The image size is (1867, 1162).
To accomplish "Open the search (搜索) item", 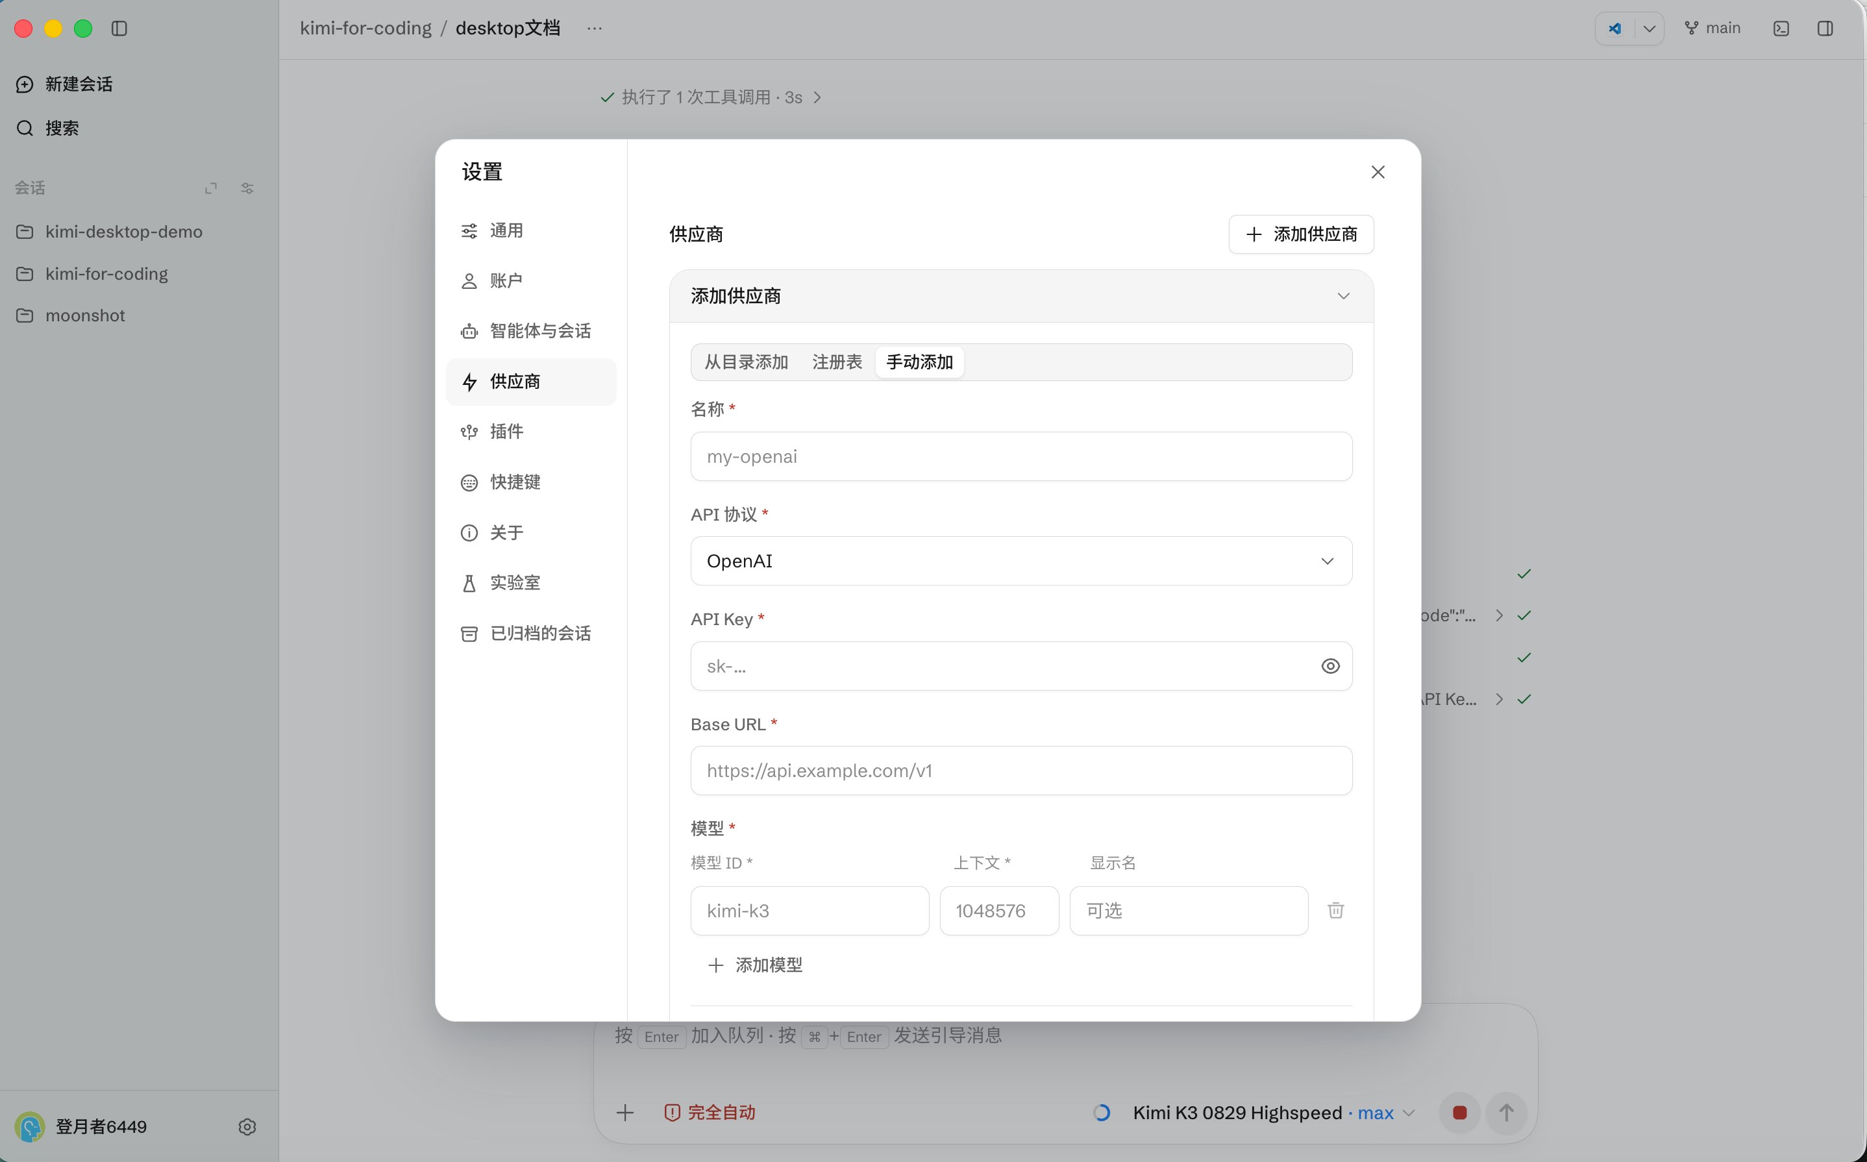I will point(47,128).
